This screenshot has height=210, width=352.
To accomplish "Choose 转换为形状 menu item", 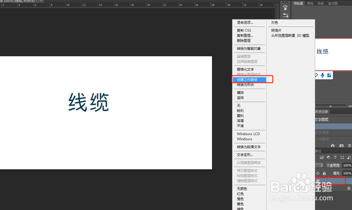I will pos(245,85).
